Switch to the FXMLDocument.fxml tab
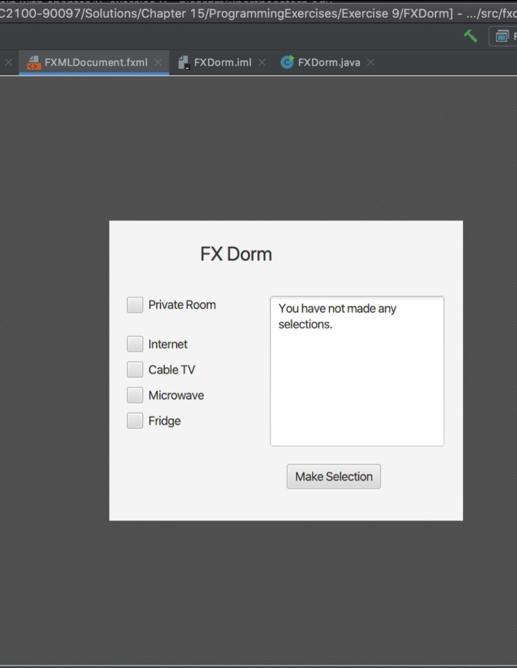The image size is (517, 668). (x=94, y=63)
